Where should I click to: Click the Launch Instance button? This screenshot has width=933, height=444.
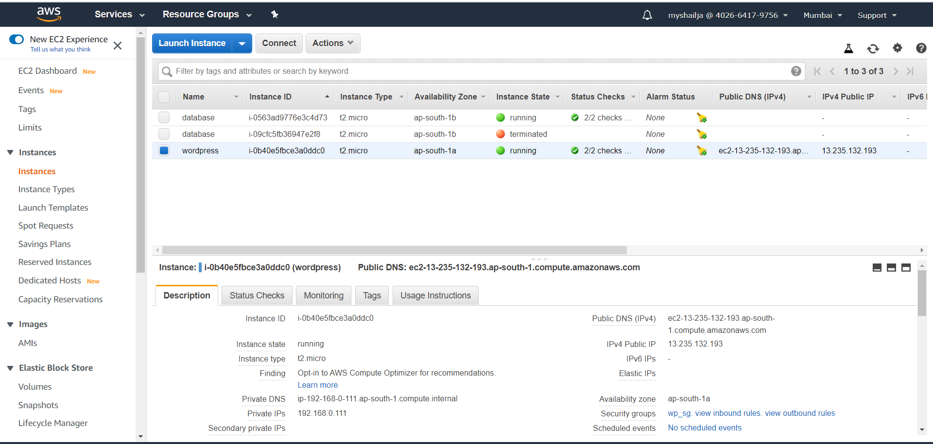(192, 43)
